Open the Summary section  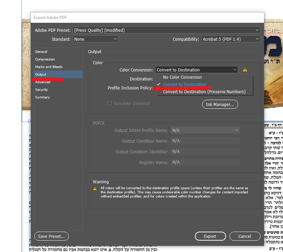[58, 97]
